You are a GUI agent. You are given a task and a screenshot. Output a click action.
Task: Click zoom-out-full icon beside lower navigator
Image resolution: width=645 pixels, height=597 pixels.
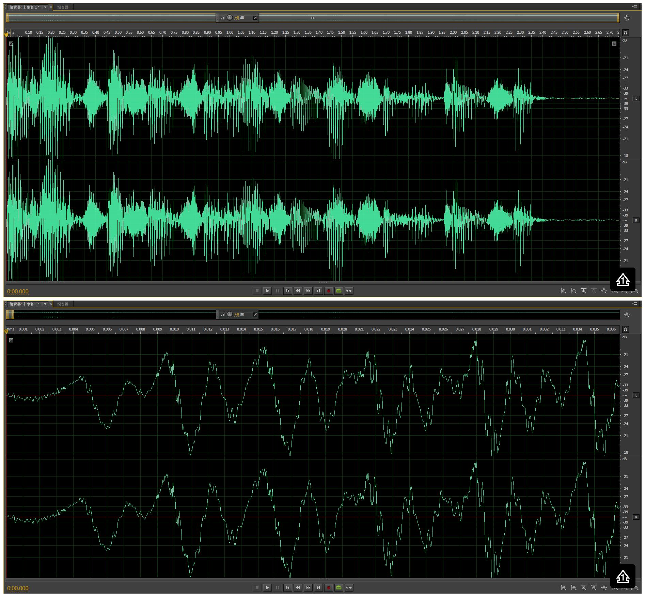pos(627,315)
